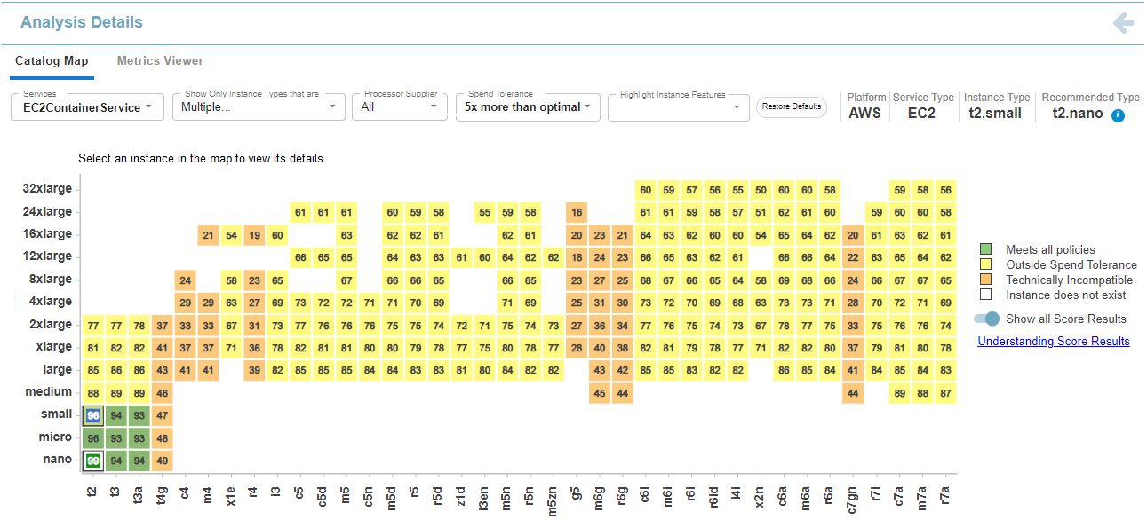1147x520 pixels.
Task: Toggle the Show all Score Results switch
Action: (986, 319)
